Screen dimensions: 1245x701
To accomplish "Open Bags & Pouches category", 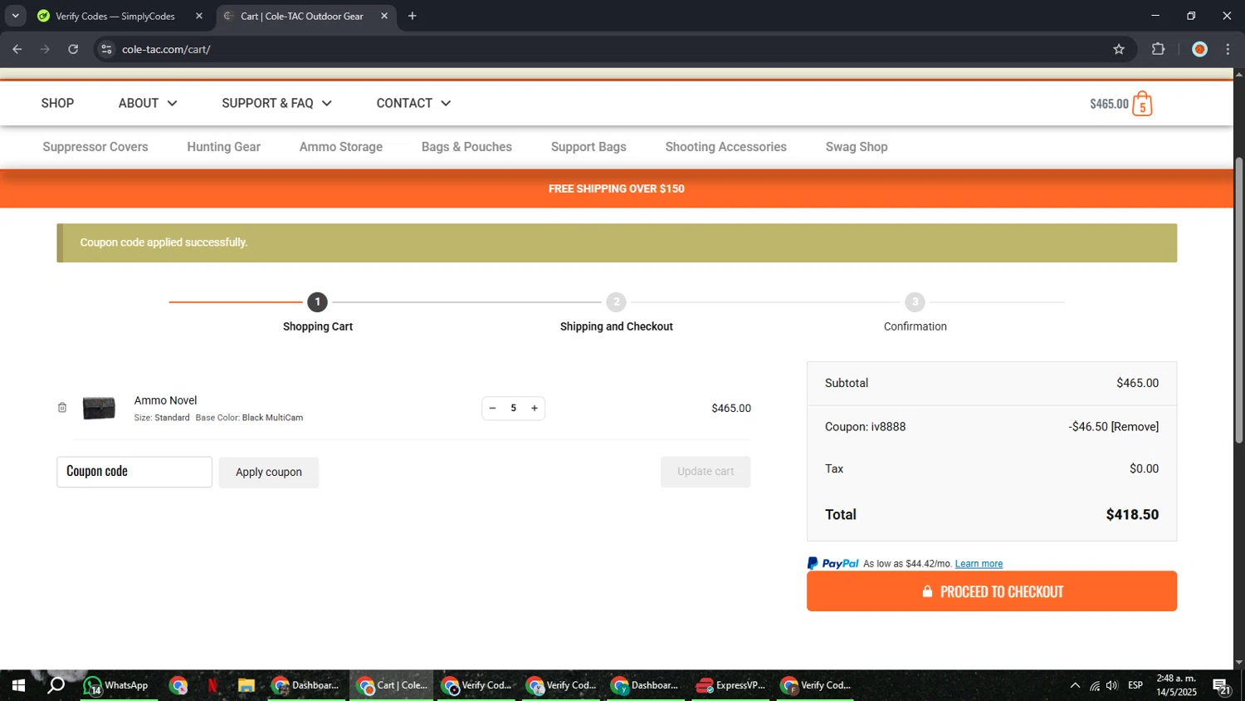I will [x=466, y=147].
